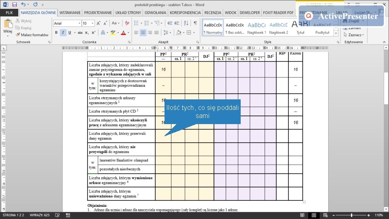Screen dimensions: 389x219
Task: Click the spelling check icon in status bar
Action: point(57,215)
